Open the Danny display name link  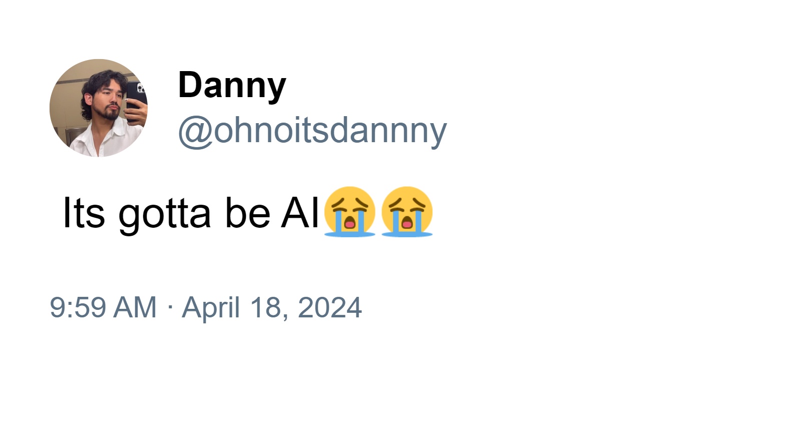click(x=232, y=85)
